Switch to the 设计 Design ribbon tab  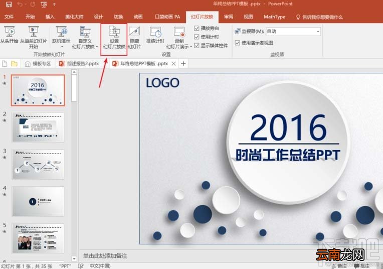[98, 17]
